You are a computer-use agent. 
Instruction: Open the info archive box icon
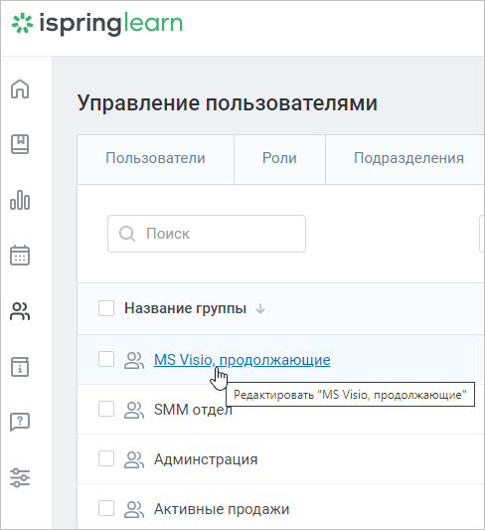coord(20,367)
